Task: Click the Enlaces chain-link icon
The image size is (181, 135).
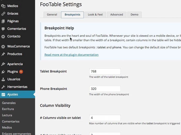Action: (x=3, y=14)
